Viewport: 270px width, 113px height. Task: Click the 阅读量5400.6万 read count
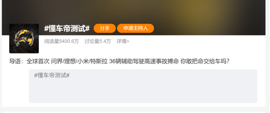(61, 41)
